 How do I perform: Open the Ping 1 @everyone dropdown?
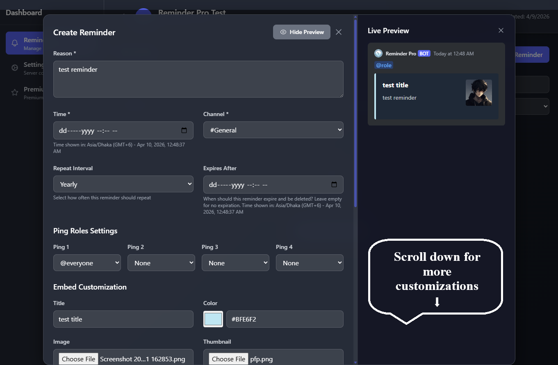[x=87, y=263]
